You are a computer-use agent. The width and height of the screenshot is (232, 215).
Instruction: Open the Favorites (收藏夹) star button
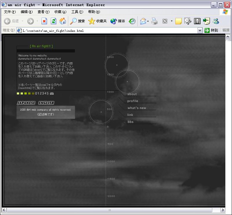click(x=98, y=21)
